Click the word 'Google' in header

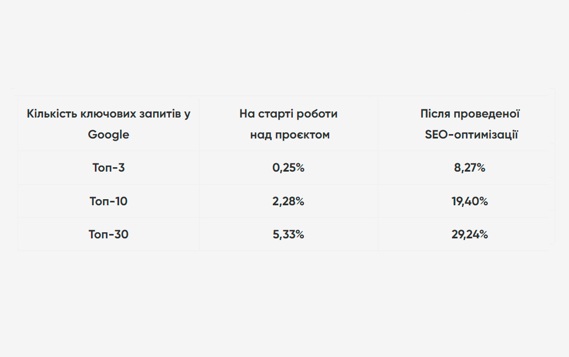[109, 135]
